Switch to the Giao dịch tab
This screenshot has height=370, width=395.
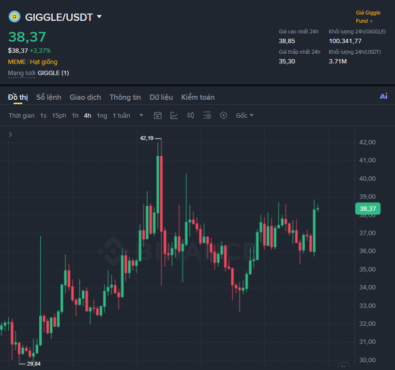[x=85, y=97]
